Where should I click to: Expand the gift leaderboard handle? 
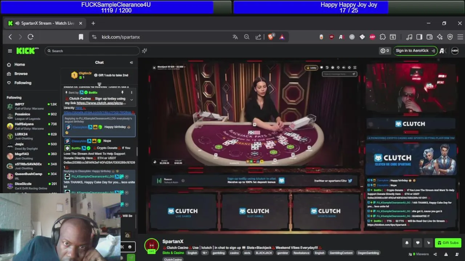pos(99,84)
